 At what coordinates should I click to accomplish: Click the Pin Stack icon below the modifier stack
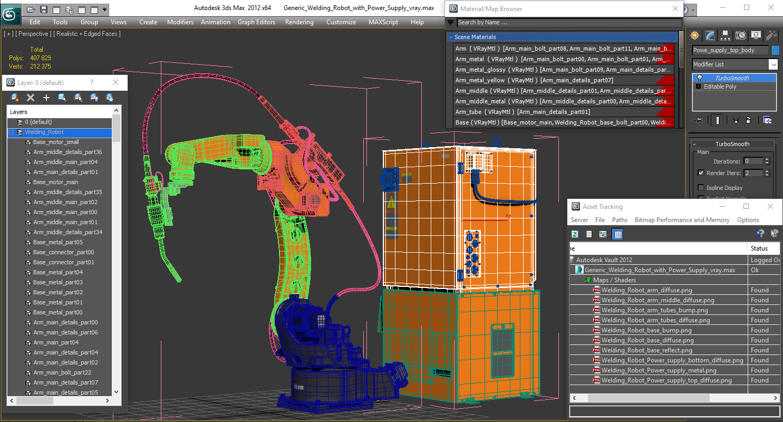pyautogui.click(x=700, y=120)
